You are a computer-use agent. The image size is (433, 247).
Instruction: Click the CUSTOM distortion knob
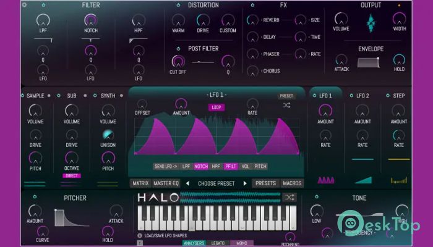coord(228,20)
